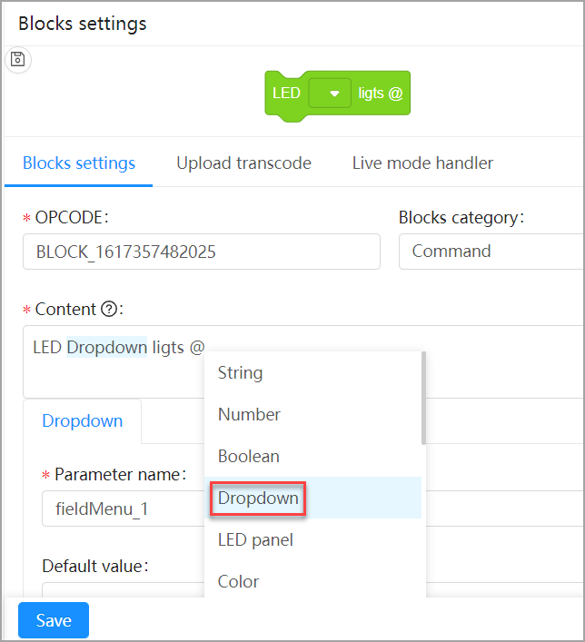The image size is (585, 642).
Task: Switch to the Blocks settings tab
Action: (x=79, y=163)
